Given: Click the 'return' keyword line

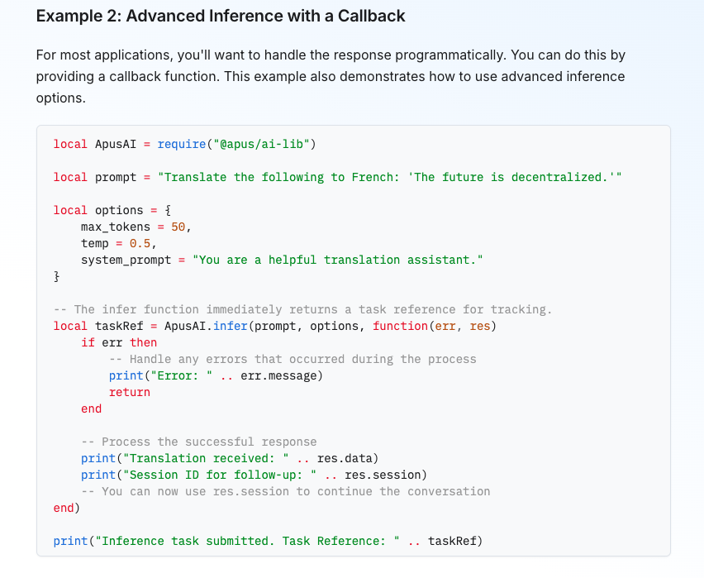Looking at the screenshot, I should pyautogui.click(x=129, y=393).
